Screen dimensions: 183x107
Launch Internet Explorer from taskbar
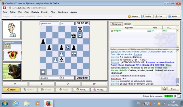16,104
